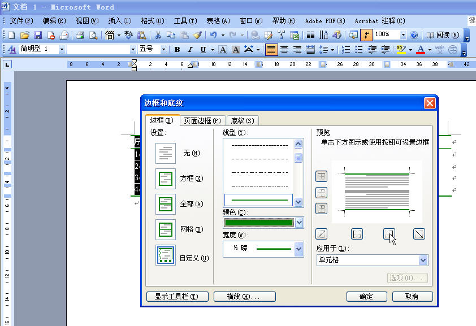Click Horizontal Line (横线) button
The width and height of the screenshot is (476, 326).
244,297
